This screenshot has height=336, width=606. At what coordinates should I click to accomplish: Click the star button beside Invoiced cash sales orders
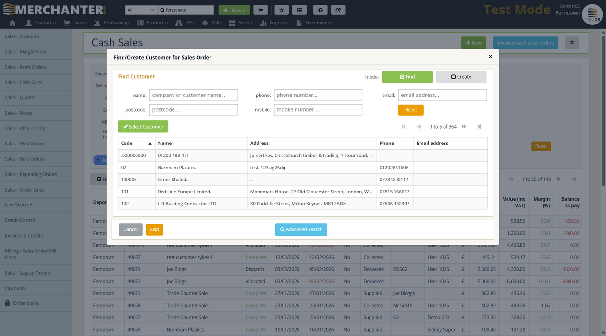572,43
